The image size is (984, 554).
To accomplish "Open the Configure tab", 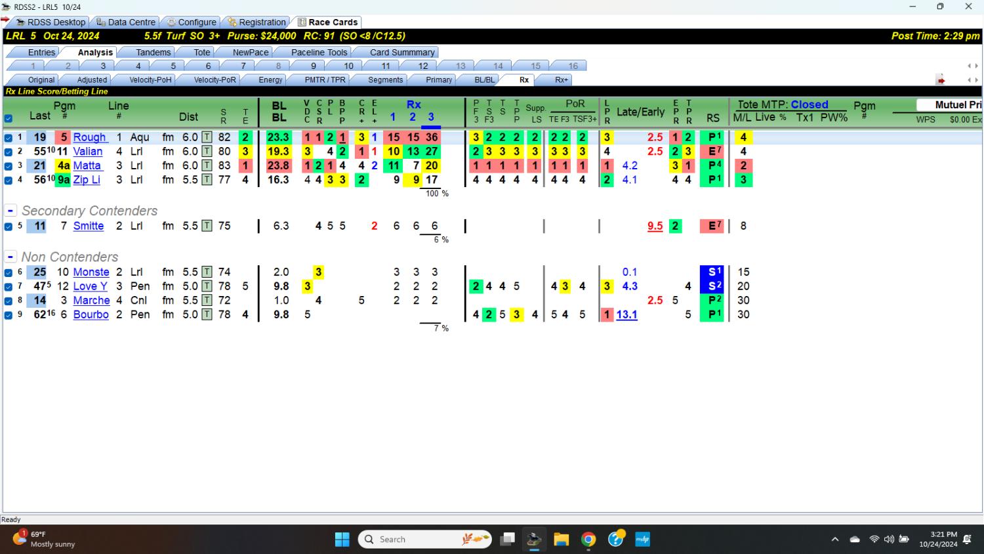I will pyautogui.click(x=192, y=22).
